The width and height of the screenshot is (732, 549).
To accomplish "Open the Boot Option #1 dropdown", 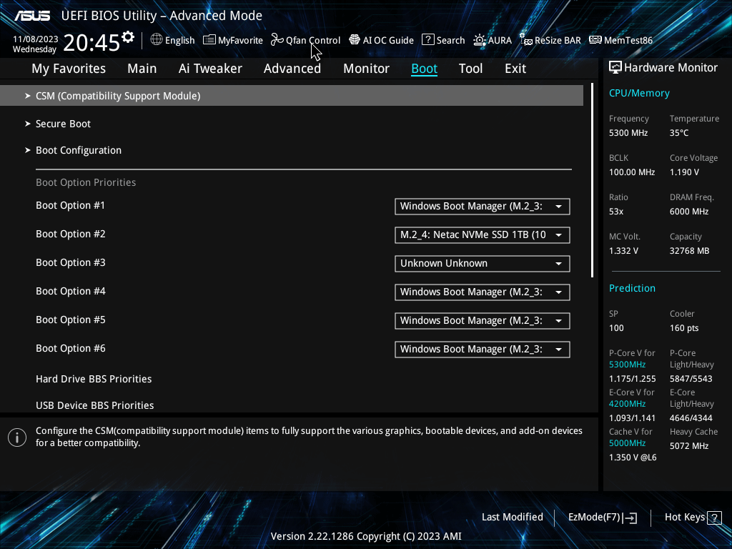I will 483,207.
